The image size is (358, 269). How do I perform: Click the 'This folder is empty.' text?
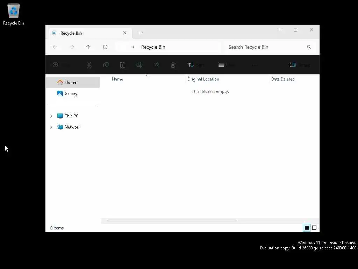point(210,91)
